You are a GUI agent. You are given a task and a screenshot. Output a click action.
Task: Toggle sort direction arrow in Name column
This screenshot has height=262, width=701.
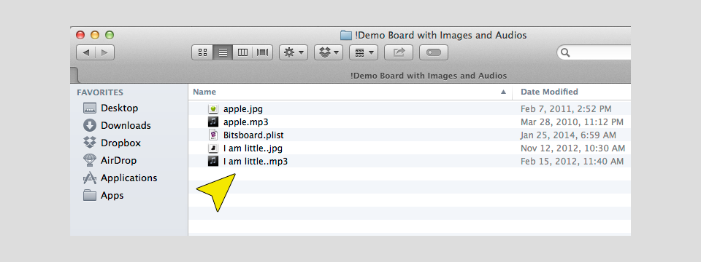point(503,92)
